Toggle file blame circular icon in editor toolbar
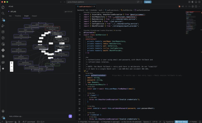 click(192, 7)
